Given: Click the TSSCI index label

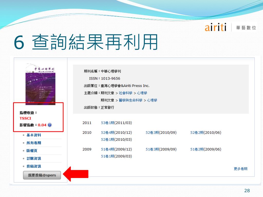Looking at the screenshot, I should tap(25, 118).
